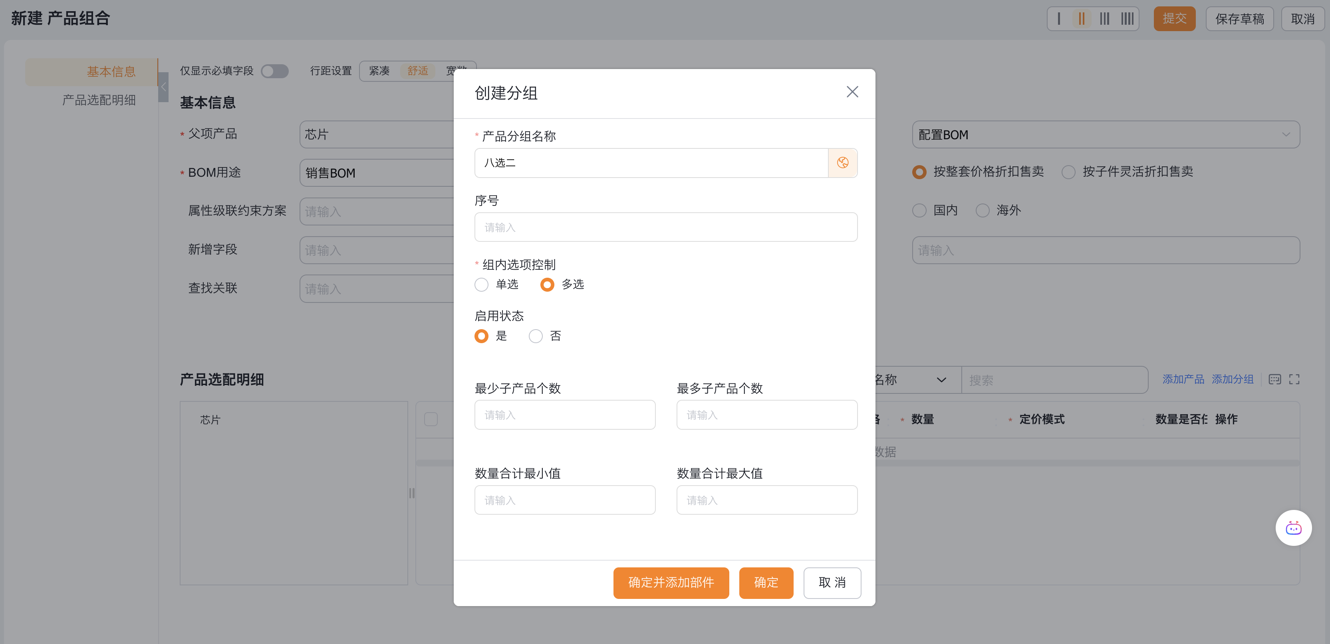Close the 创建分组 dialog with the X

[852, 92]
